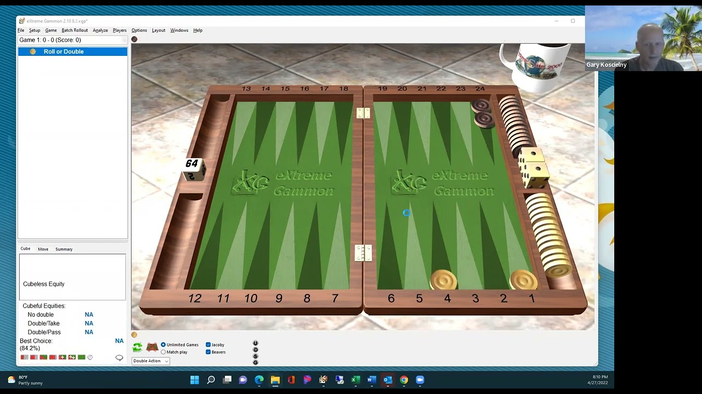Open the Players menu
Image resolution: width=702 pixels, height=394 pixels.
tap(120, 30)
